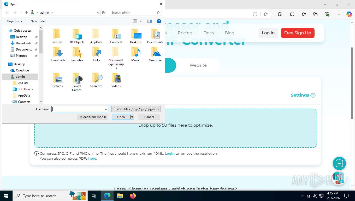The image size is (355, 201).
Task: Click the Refresh button in address bar
Action: pyautogui.click(x=103, y=13)
